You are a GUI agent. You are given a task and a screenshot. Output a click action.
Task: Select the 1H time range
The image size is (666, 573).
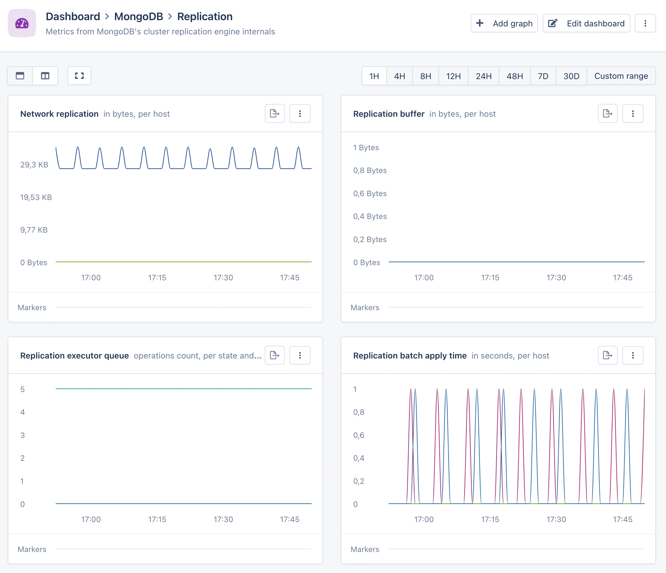click(x=374, y=76)
